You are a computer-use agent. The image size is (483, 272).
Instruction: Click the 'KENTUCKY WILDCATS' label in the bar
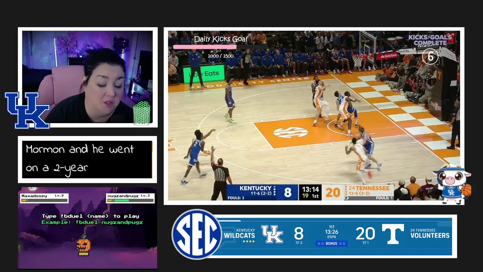click(239, 233)
